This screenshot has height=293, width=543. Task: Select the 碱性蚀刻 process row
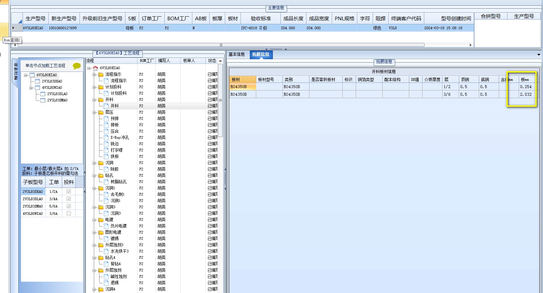(x=118, y=276)
